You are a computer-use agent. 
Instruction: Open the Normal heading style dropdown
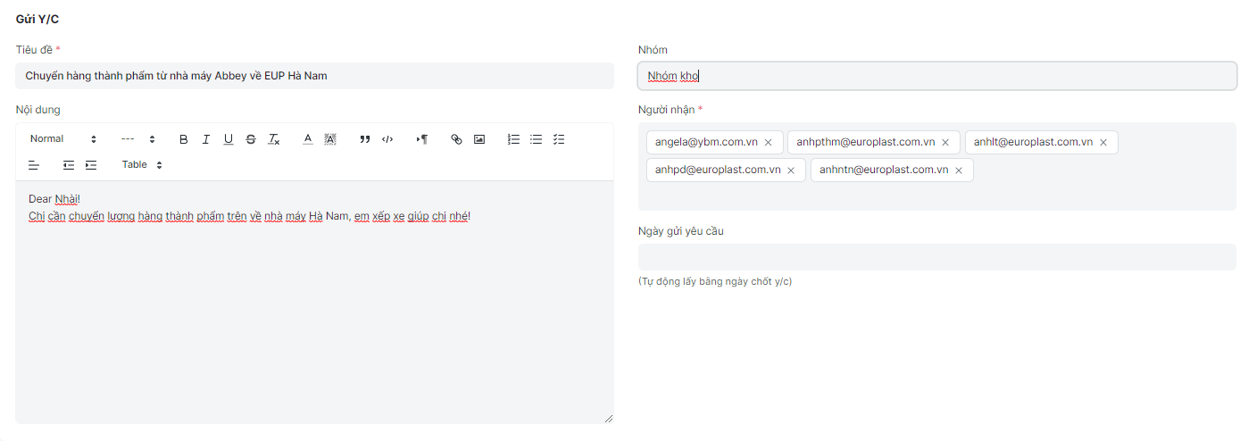pos(62,139)
